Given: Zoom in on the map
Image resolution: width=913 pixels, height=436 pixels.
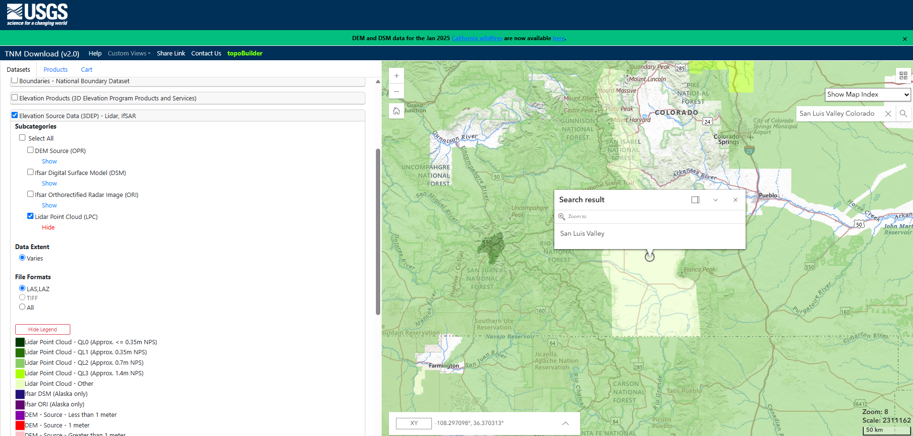Looking at the screenshot, I should tap(396, 76).
